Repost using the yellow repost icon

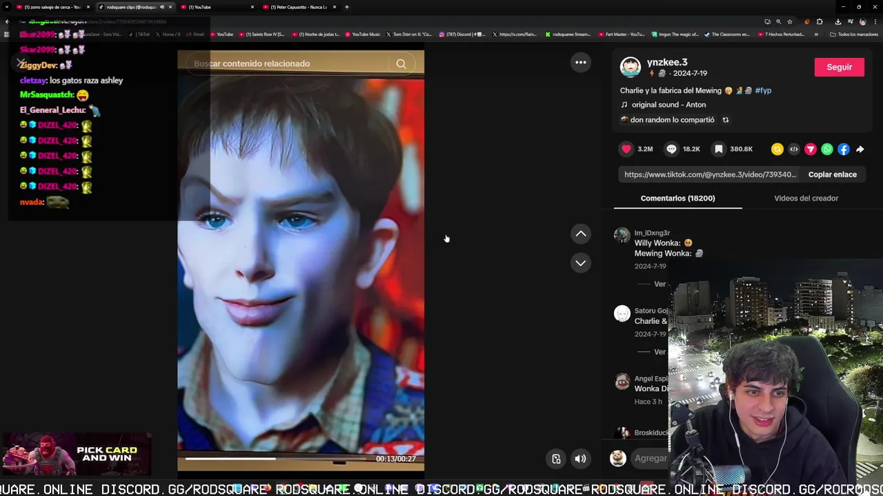point(777,149)
